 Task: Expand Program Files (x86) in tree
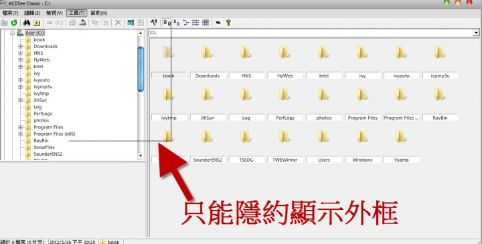[x=21, y=134]
